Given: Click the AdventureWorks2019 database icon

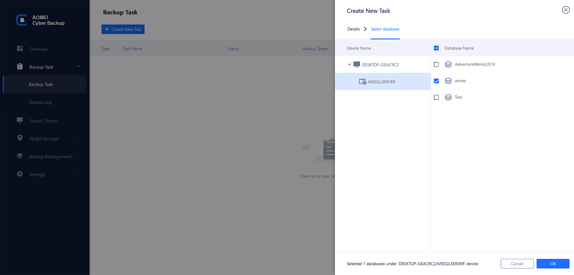Looking at the screenshot, I should pyautogui.click(x=448, y=64).
